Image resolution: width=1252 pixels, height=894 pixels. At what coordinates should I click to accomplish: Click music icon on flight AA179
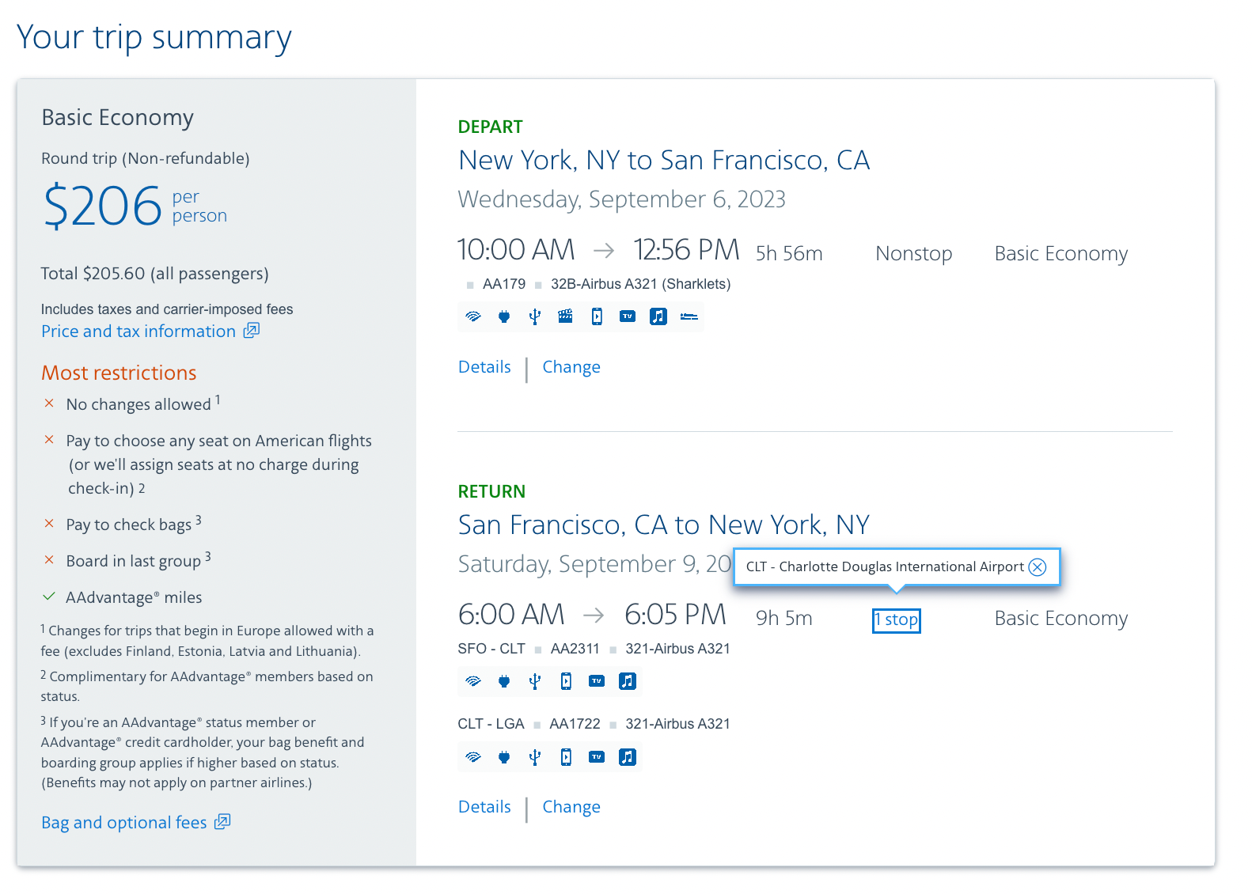coord(658,316)
